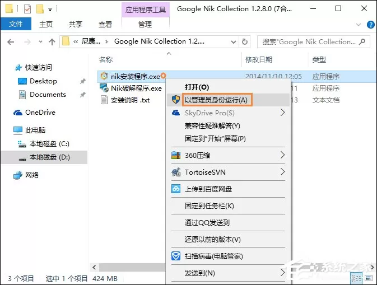Click the blue 文件 menu button
Image resolution: width=377 pixels, height=285 pixels.
[16, 24]
